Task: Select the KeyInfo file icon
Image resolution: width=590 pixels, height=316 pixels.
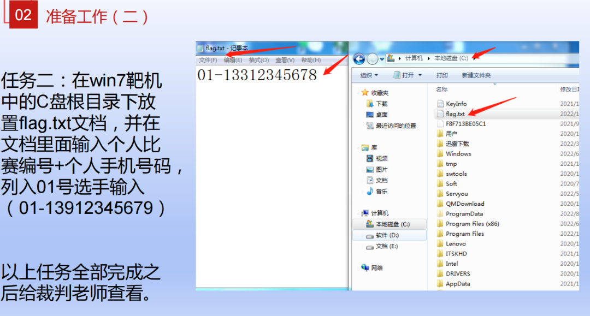Action: click(440, 103)
